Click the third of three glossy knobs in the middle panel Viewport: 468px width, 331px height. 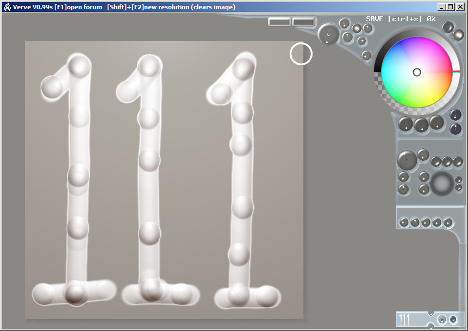coord(458,161)
